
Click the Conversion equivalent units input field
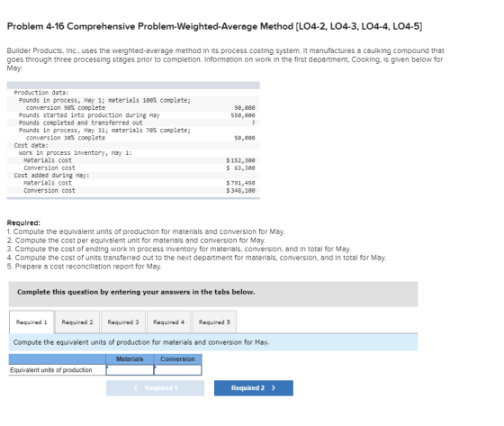pyautogui.click(x=178, y=370)
